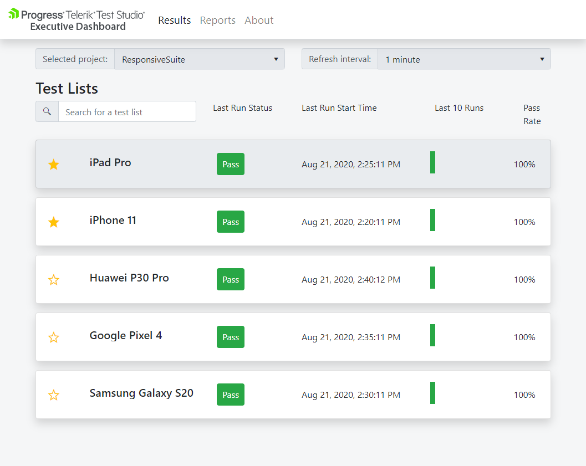
Task: Click the green run bar for Google Pixel 4
Action: 433,335
